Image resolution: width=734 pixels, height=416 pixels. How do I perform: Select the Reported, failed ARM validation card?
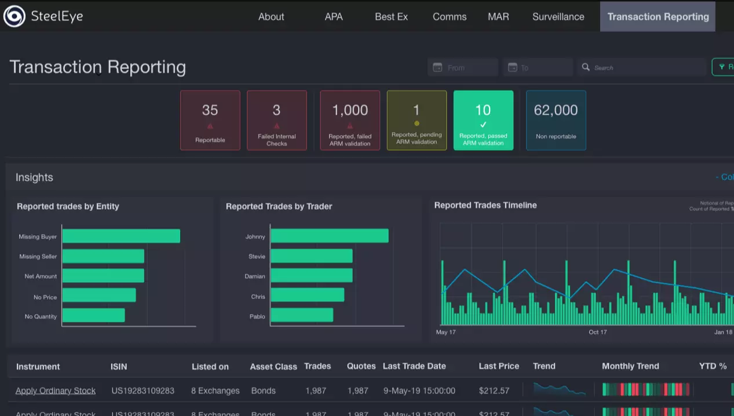[350, 120]
